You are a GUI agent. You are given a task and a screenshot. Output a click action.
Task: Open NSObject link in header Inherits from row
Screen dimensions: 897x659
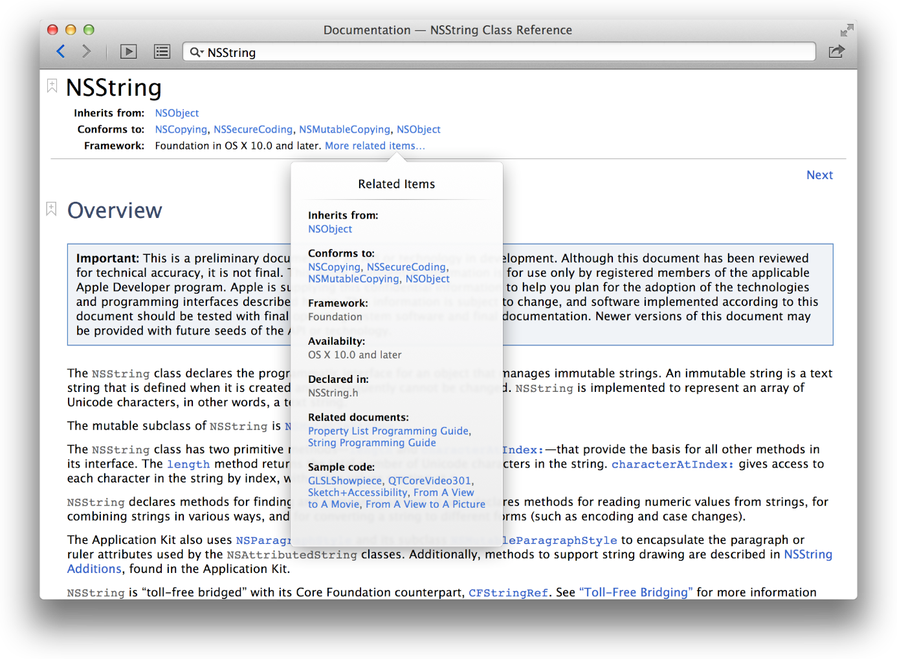coord(177,113)
